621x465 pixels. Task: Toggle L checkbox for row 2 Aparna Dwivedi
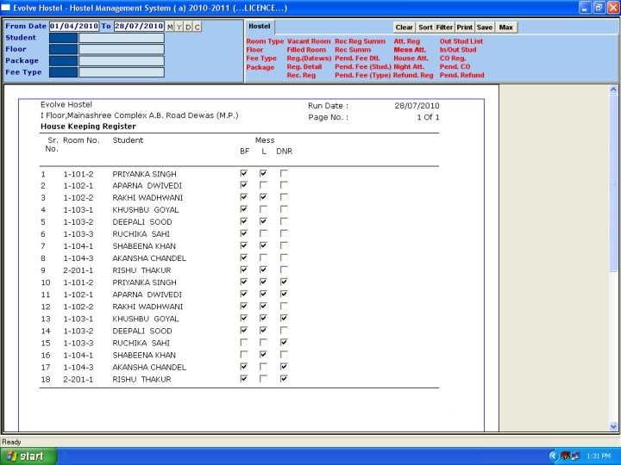tap(263, 185)
